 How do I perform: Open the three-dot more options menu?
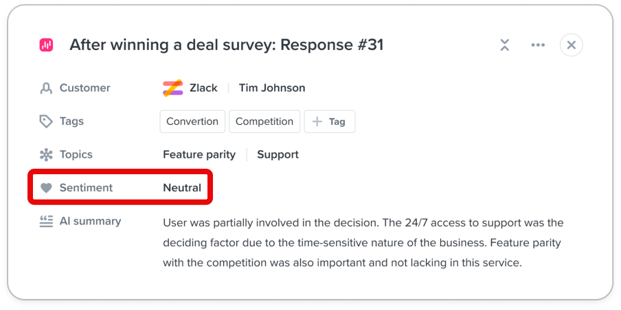pos(538,45)
